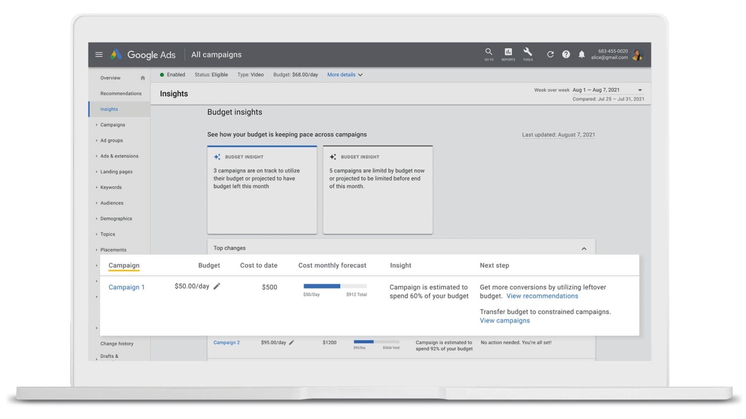Image resolution: width=746 pixels, height=419 pixels.
Task: Click the account profile avatar
Action: tap(637, 55)
